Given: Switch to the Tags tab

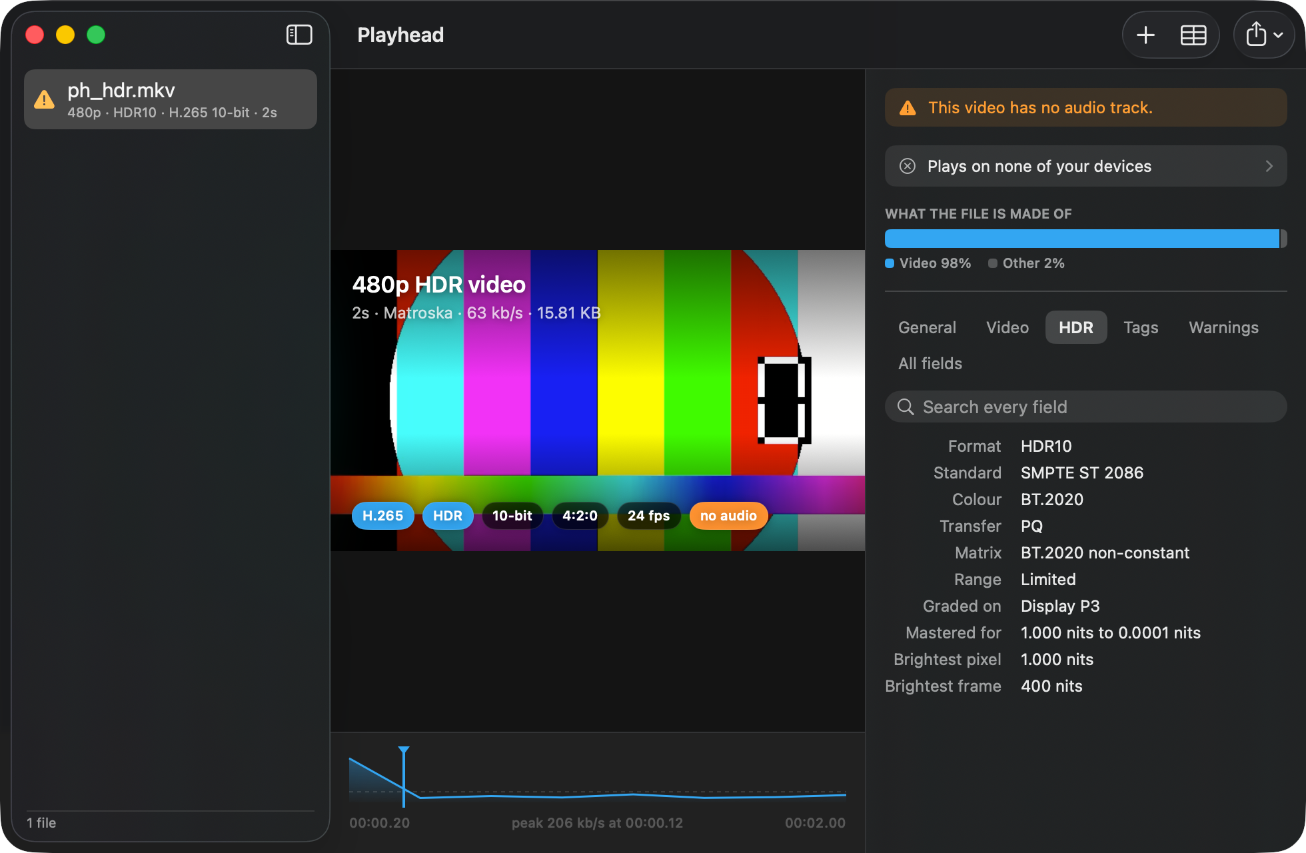Looking at the screenshot, I should (1141, 327).
